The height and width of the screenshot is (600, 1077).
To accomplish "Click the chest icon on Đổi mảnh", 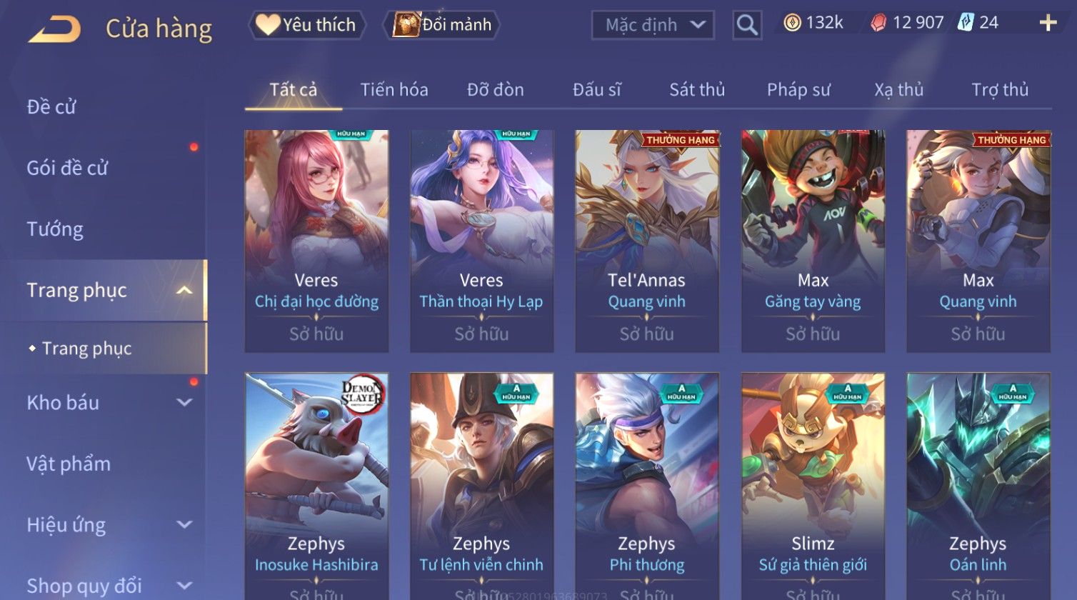I will (x=406, y=25).
